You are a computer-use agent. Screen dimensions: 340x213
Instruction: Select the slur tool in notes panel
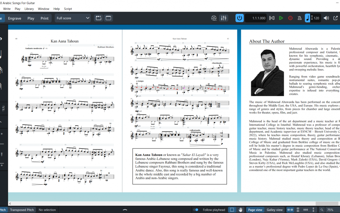click(x=1, y=122)
